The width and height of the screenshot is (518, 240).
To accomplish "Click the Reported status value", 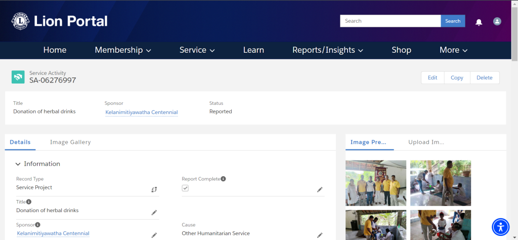I will pyautogui.click(x=221, y=112).
